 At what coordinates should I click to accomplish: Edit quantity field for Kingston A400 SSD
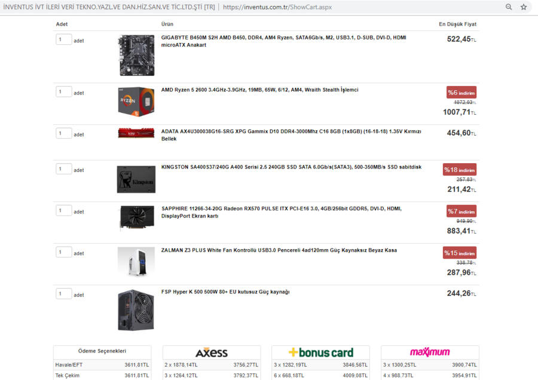(64, 168)
